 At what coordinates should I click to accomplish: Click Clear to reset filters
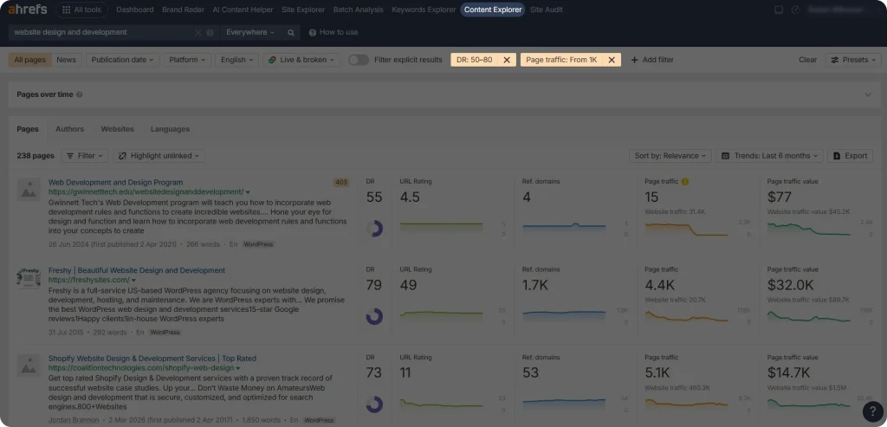point(808,60)
